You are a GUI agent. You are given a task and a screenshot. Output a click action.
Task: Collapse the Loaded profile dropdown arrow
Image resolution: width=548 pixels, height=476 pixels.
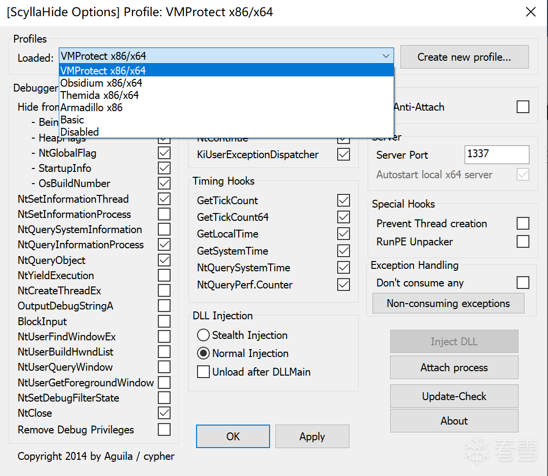coord(386,56)
